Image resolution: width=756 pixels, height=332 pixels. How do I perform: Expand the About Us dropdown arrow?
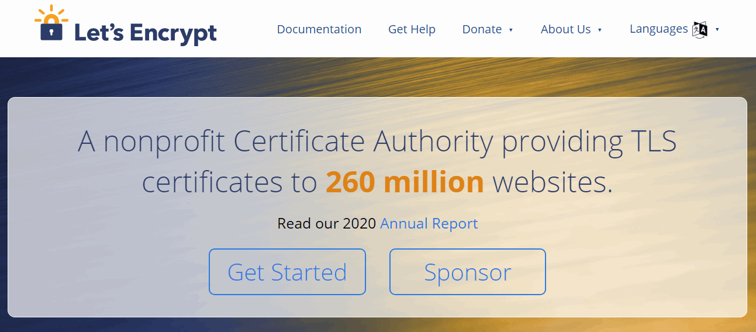coord(600,30)
